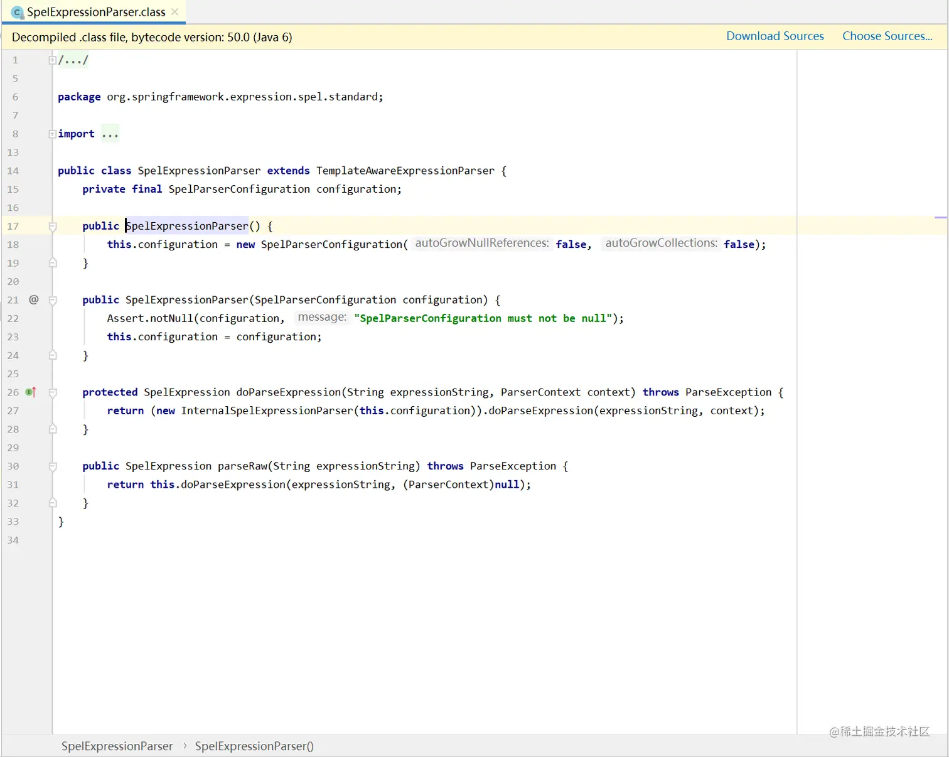The image size is (949, 757).
Task: Click the decompiled bytecode version notice text
Action: pos(152,37)
